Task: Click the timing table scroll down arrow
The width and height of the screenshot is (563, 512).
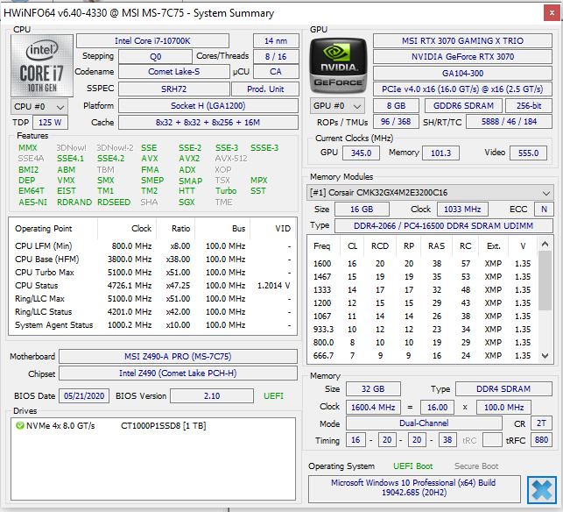Action: [x=545, y=356]
